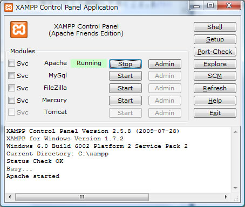Image resolution: width=245 pixels, height=207 pixels.
Task: Click the log scroll up arrow
Action: point(235,132)
